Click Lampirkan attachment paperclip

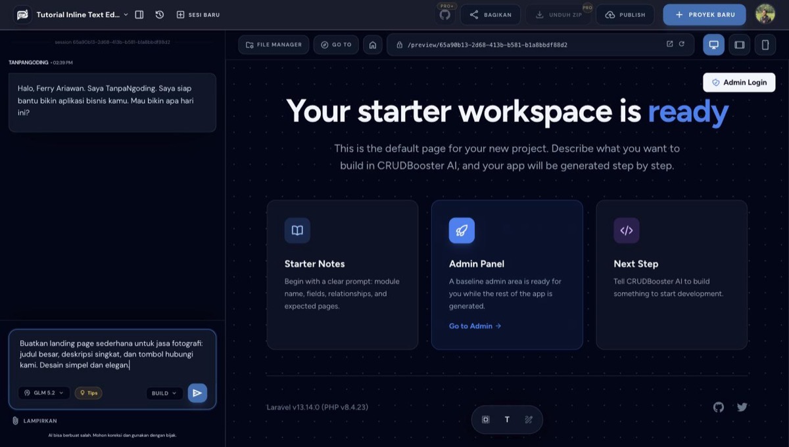[34, 421]
